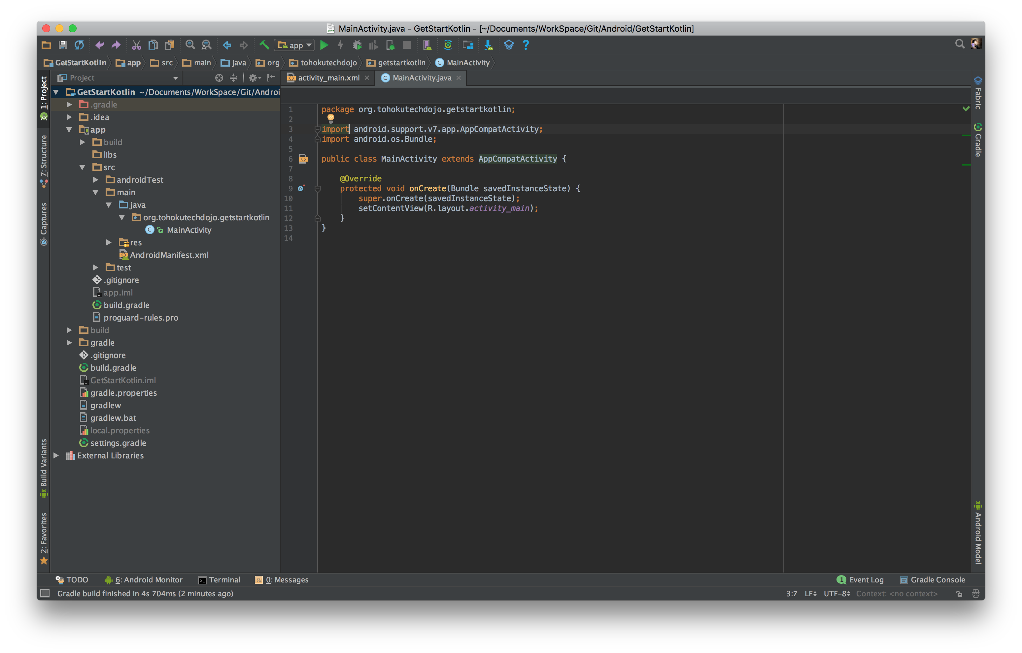Screen dimensions: 1022x653
Task: Click the Replace magnifier-with-A icon
Action: point(206,45)
